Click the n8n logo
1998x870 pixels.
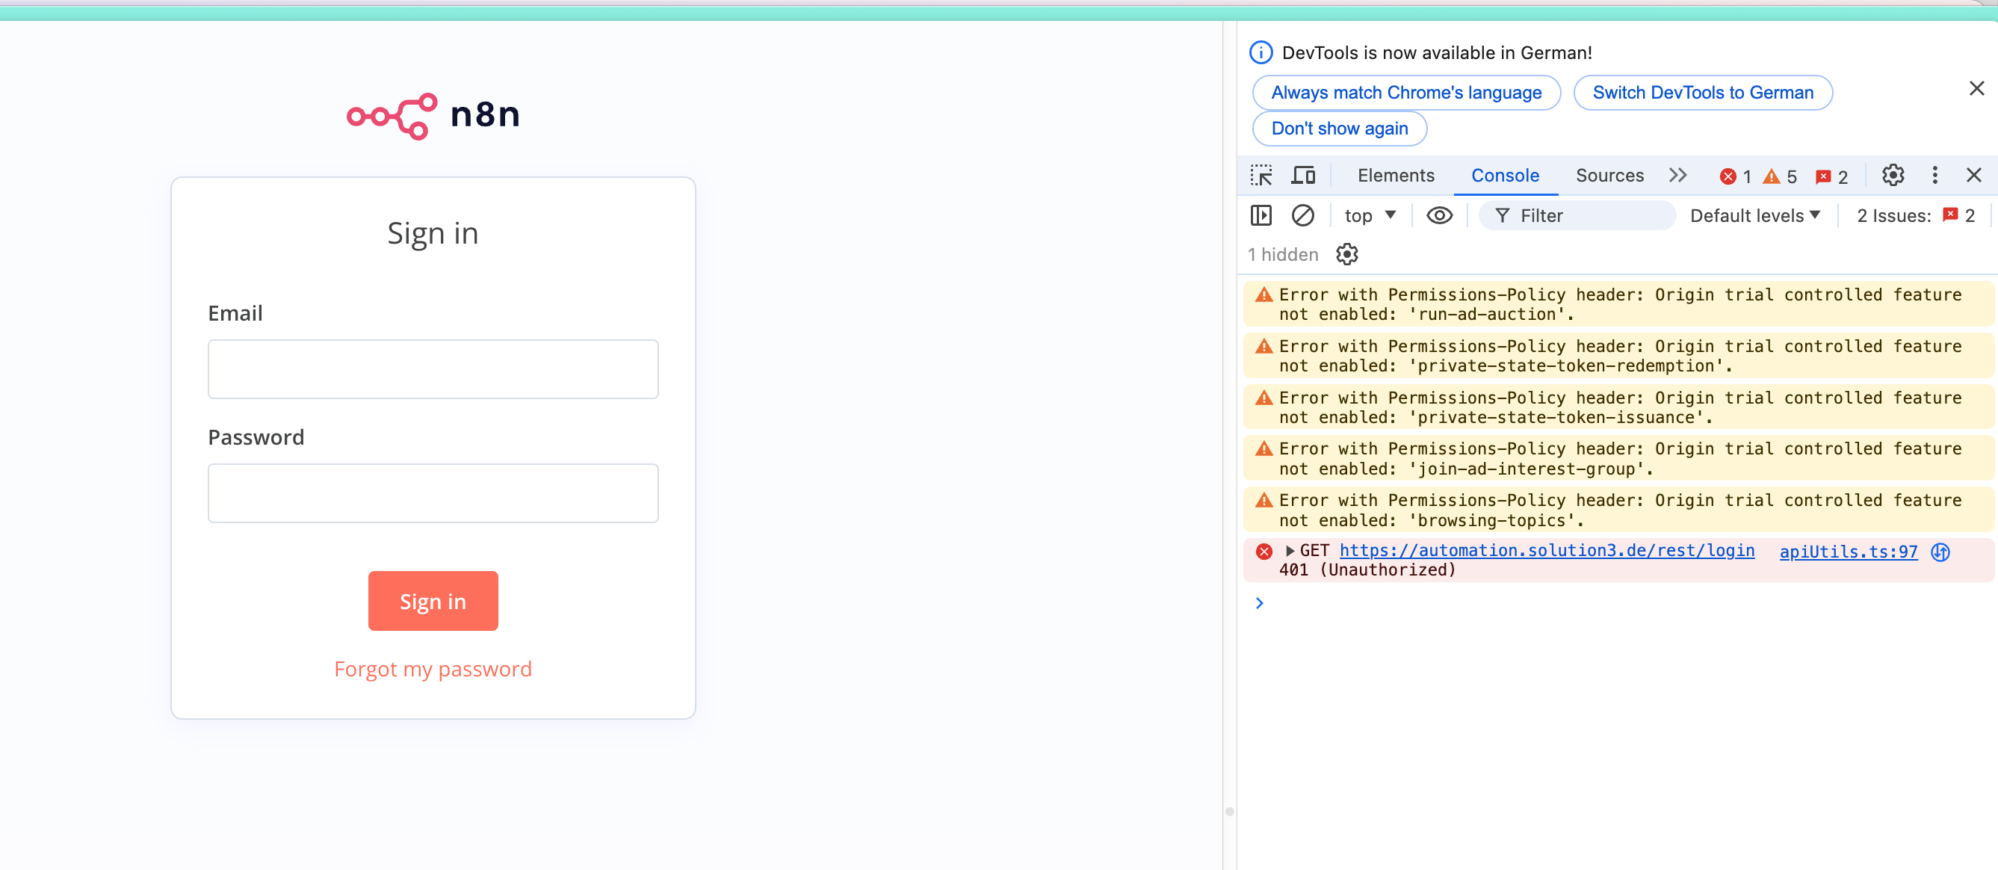(x=433, y=116)
